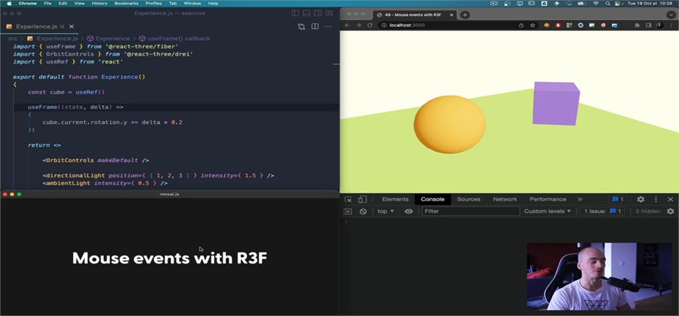
Task: Go forward in Chrome browser
Action: pyautogui.click(x=359, y=25)
